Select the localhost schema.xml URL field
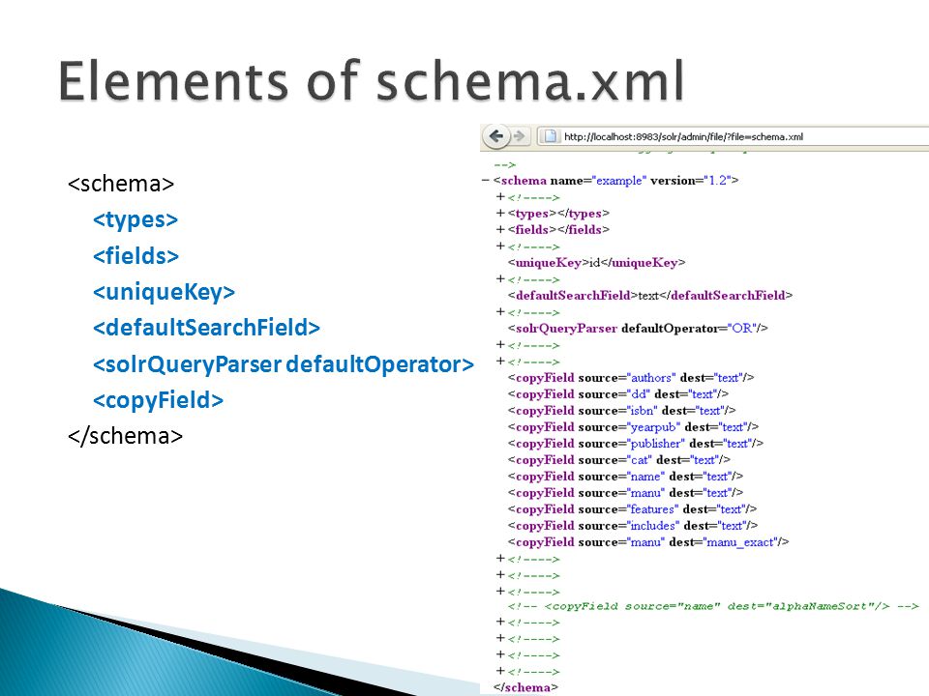 (733, 136)
